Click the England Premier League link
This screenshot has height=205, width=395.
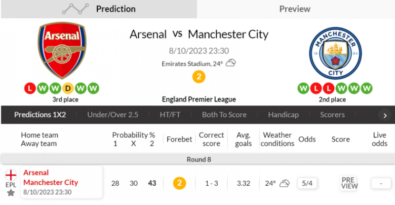click(x=198, y=100)
